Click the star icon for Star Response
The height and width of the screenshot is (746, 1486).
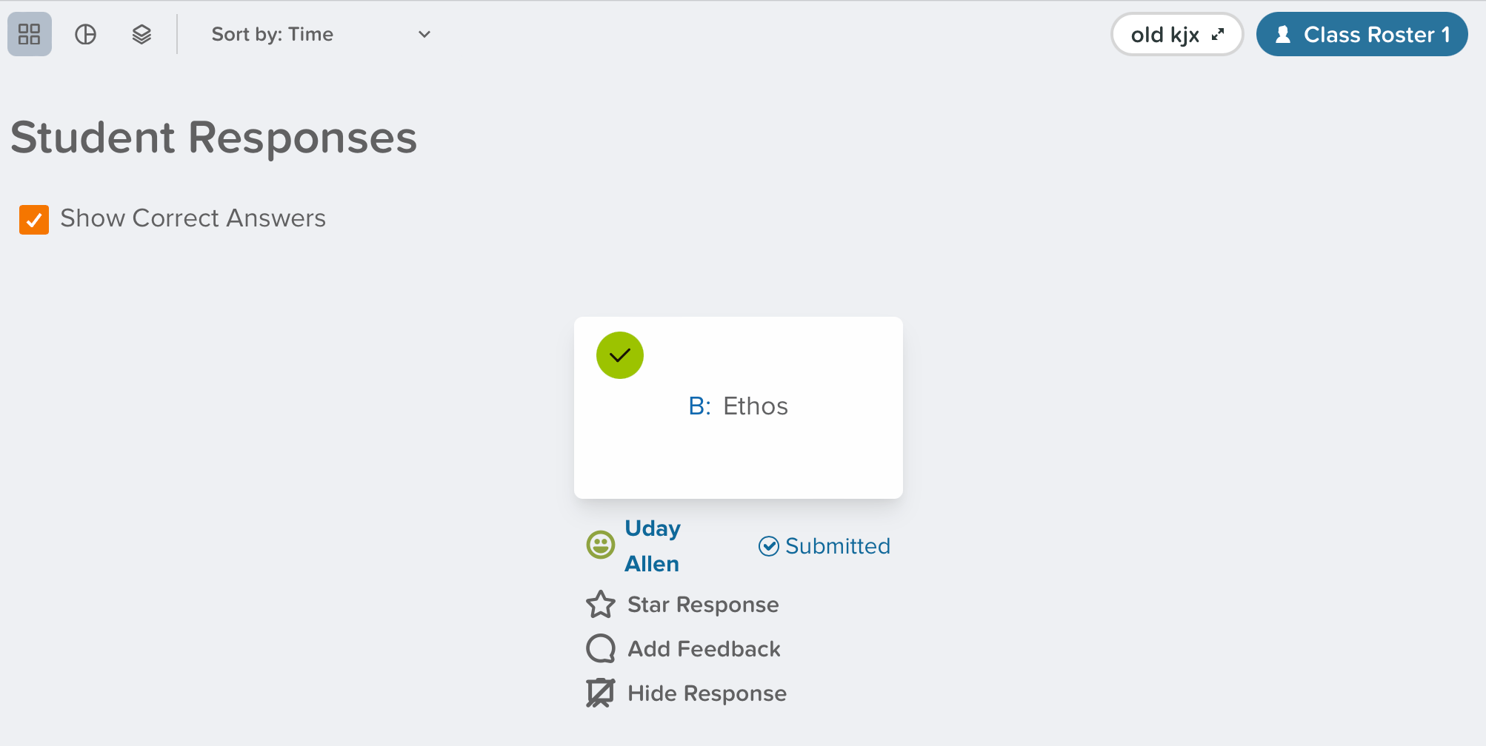tap(601, 605)
